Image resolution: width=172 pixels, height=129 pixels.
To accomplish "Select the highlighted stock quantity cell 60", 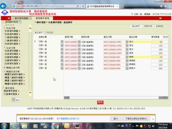I will [x=157, y=42].
